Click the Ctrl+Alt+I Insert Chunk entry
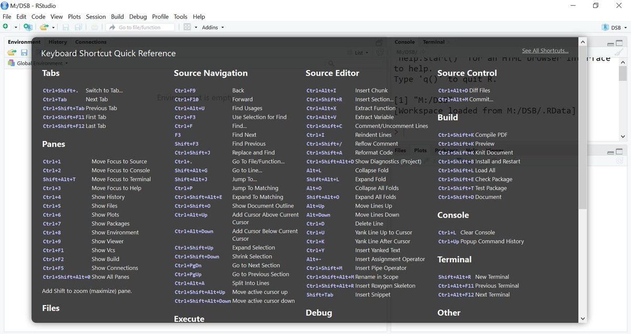 347,90
